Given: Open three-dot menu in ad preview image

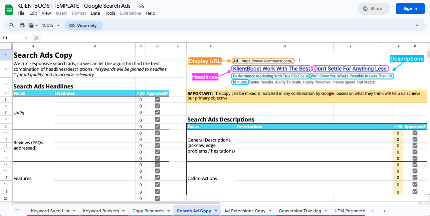Looking at the screenshot, I should pyautogui.click(x=299, y=61).
